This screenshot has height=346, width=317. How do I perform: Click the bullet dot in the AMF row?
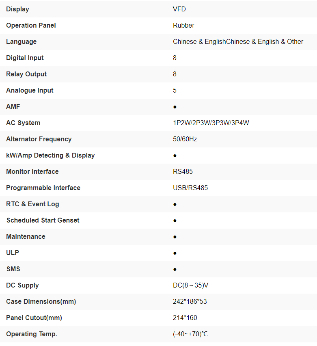[175, 107]
